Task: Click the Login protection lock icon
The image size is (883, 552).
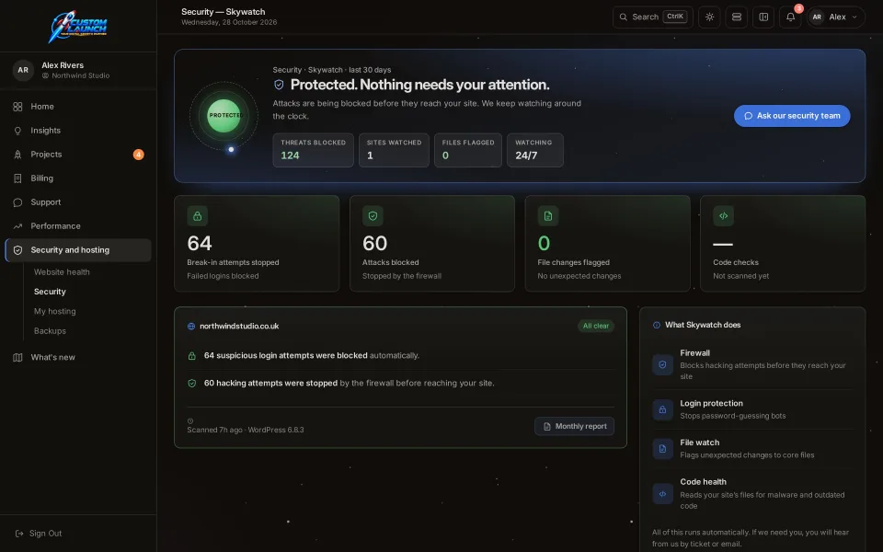Action: tap(663, 409)
